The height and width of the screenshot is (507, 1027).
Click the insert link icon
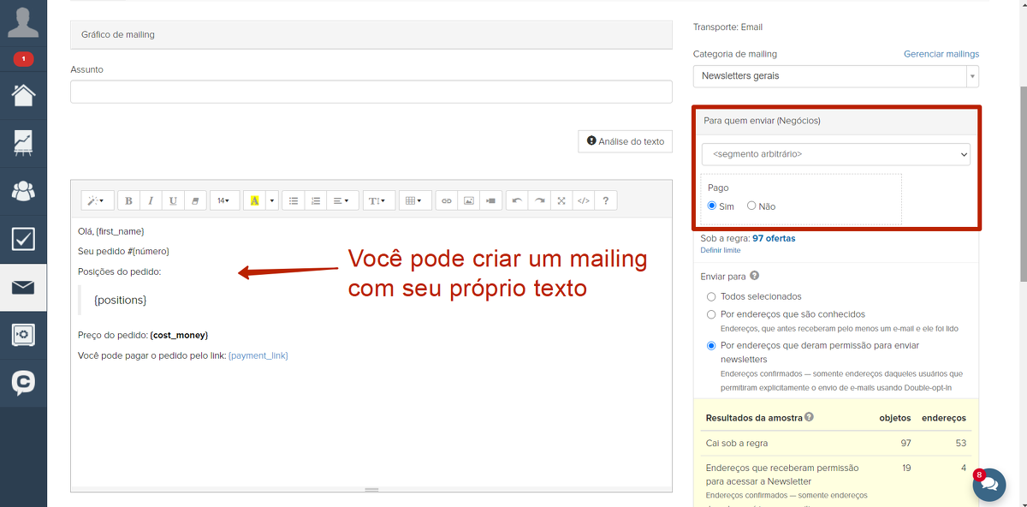coord(446,200)
